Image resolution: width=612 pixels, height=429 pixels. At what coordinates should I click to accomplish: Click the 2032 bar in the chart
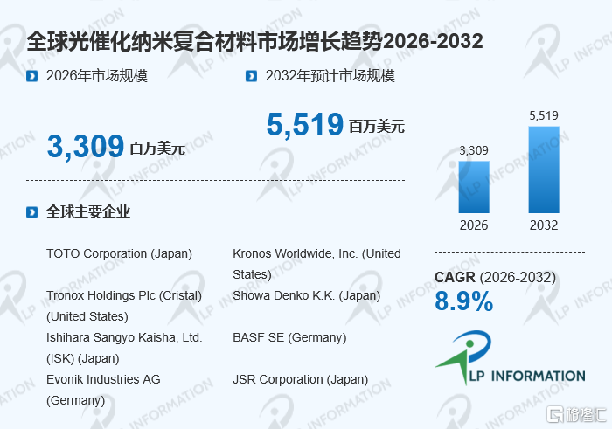[x=544, y=170]
